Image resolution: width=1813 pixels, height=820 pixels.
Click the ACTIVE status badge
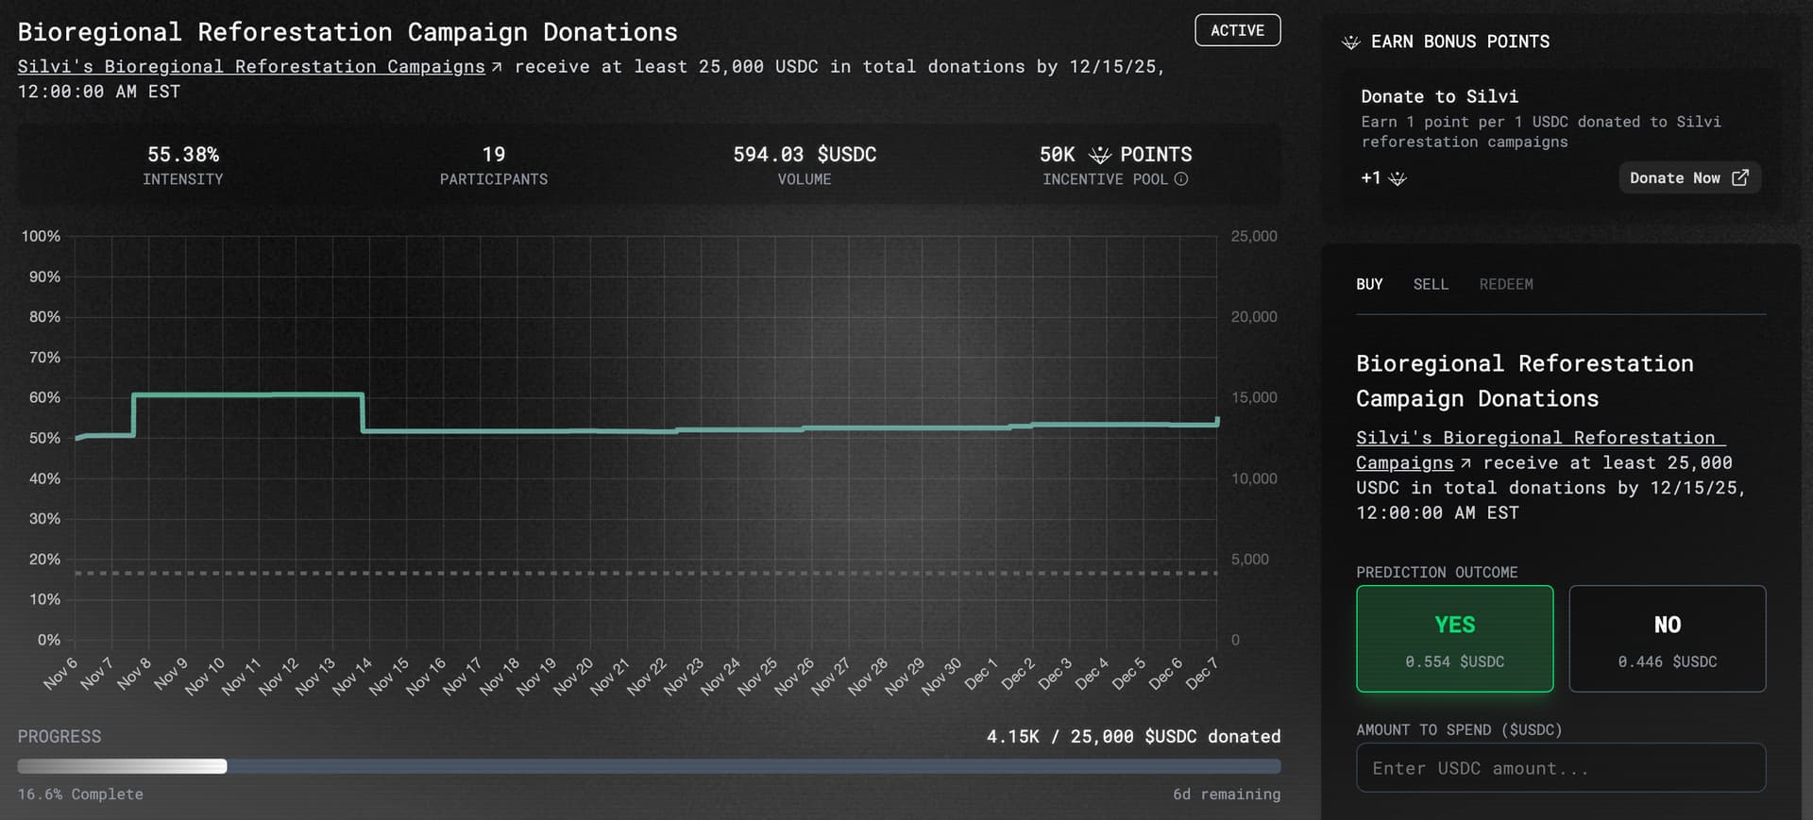pyautogui.click(x=1237, y=30)
